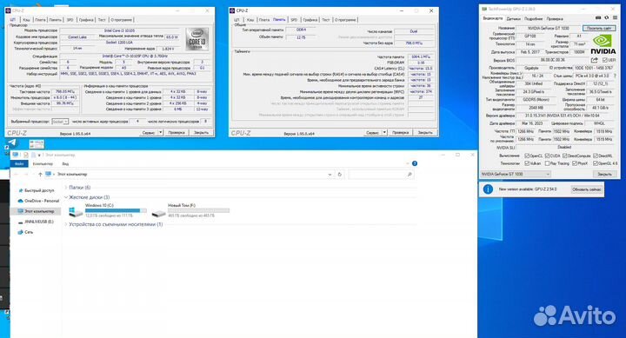The width and height of the screenshot is (626, 338).
Task: Select Сеть in Explorer sidebar
Action: pyautogui.click(x=25, y=232)
